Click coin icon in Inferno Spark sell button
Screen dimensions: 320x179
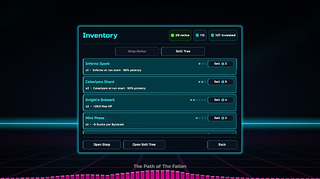click(x=223, y=64)
